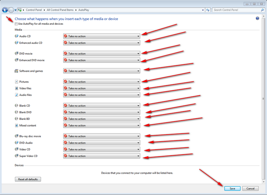The width and height of the screenshot is (267, 195).
Task: Click the Save button
Action: (232, 188)
